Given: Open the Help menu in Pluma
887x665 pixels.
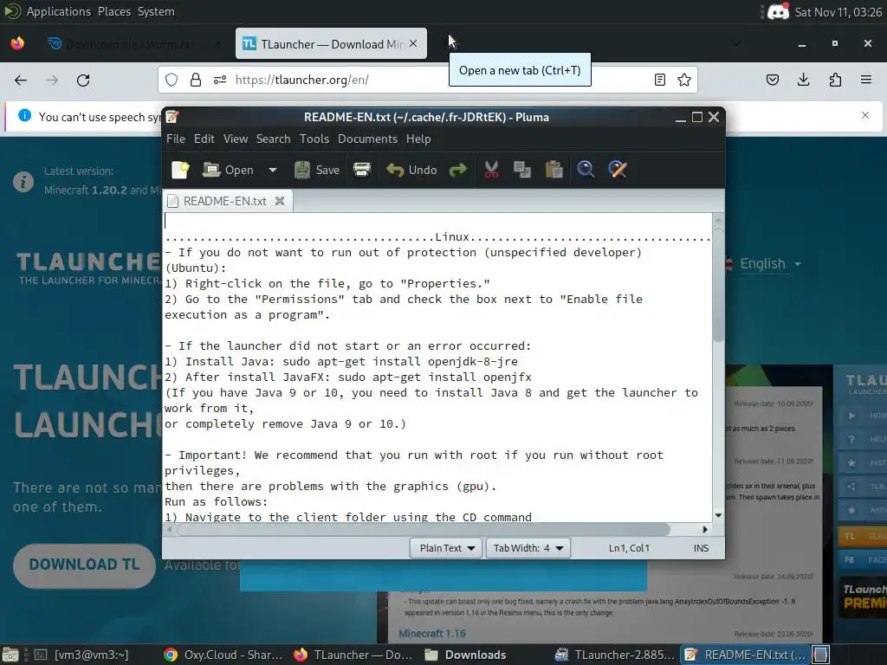Looking at the screenshot, I should pos(418,139).
